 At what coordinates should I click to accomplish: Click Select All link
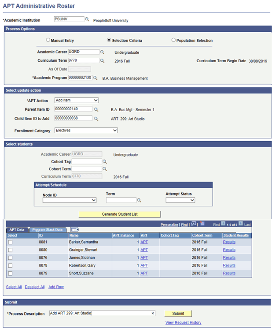point(14,287)
